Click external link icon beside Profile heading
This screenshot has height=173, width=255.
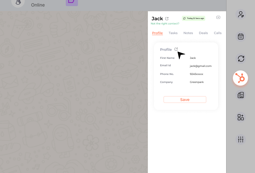(176, 49)
